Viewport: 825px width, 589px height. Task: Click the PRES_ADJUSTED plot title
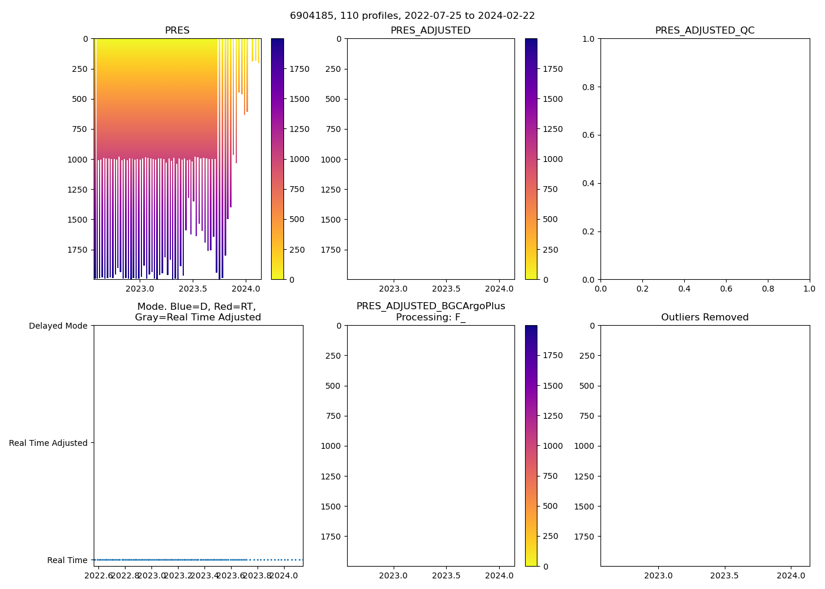click(430, 31)
